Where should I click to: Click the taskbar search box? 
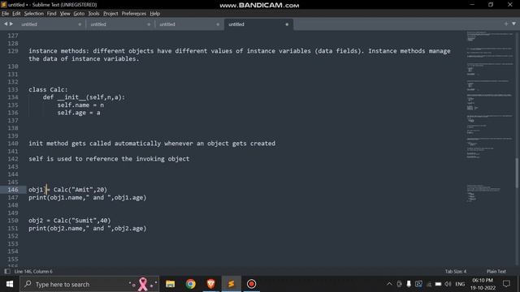coord(89,284)
